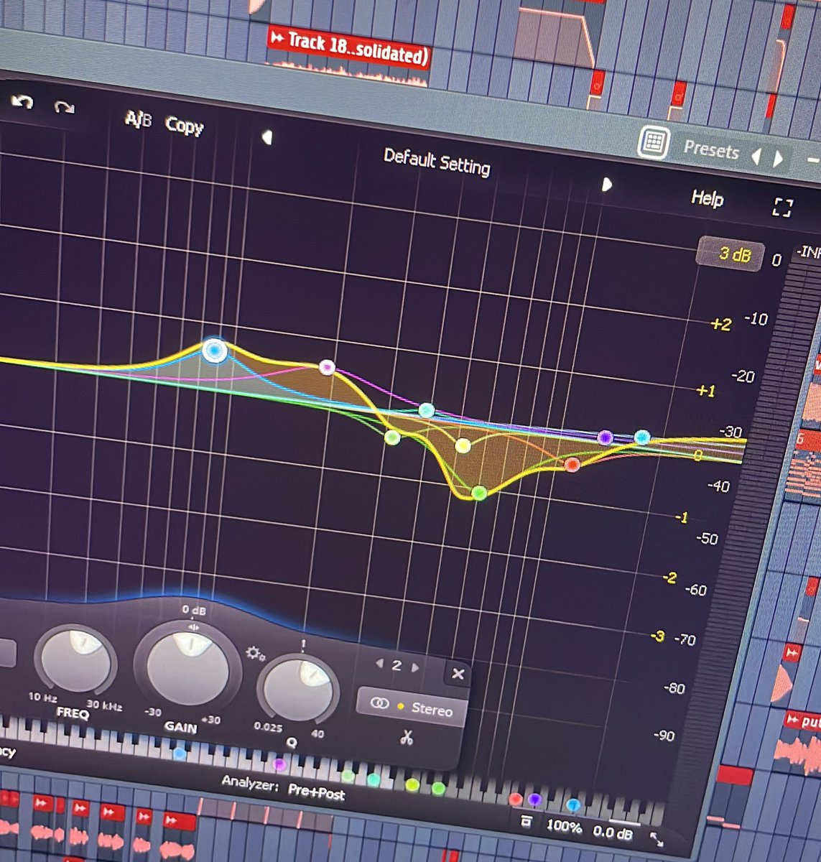Click the blue dot on piano keyboard
The width and height of the screenshot is (821, 862).
coord(180,754)
